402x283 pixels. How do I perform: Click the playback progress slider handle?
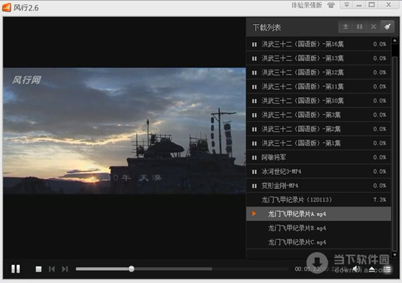[131, 269]
